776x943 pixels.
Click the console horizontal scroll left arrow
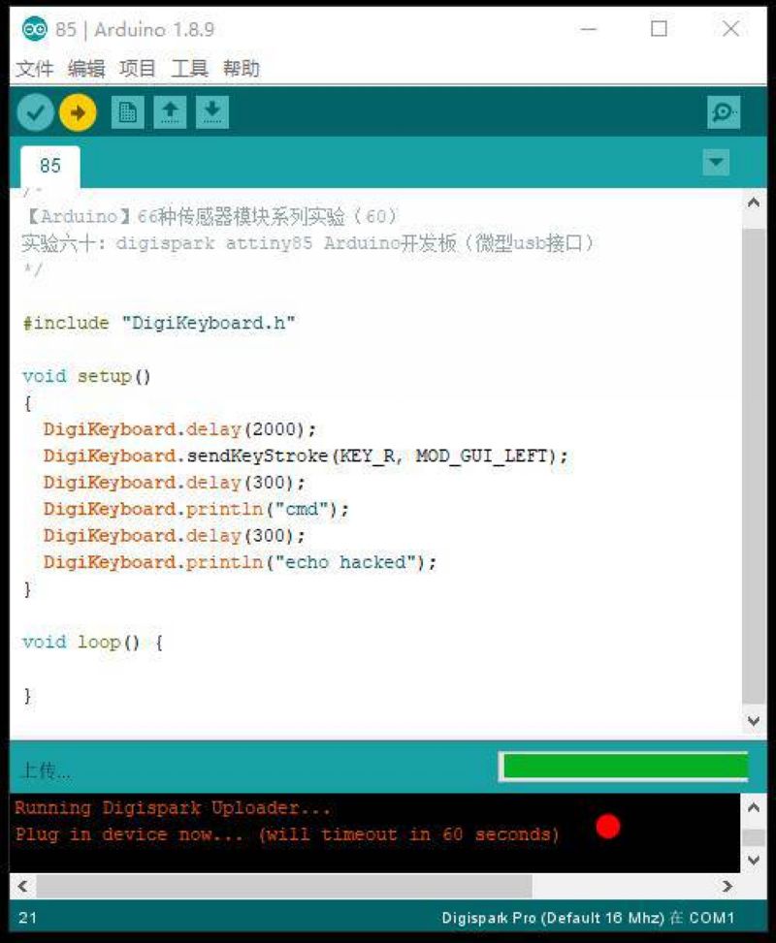pyautogui.click(x=23, y=886)
